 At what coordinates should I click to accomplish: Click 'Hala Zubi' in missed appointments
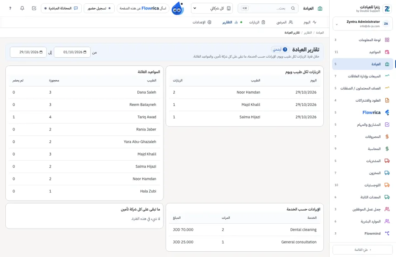(x=148, y=191)
